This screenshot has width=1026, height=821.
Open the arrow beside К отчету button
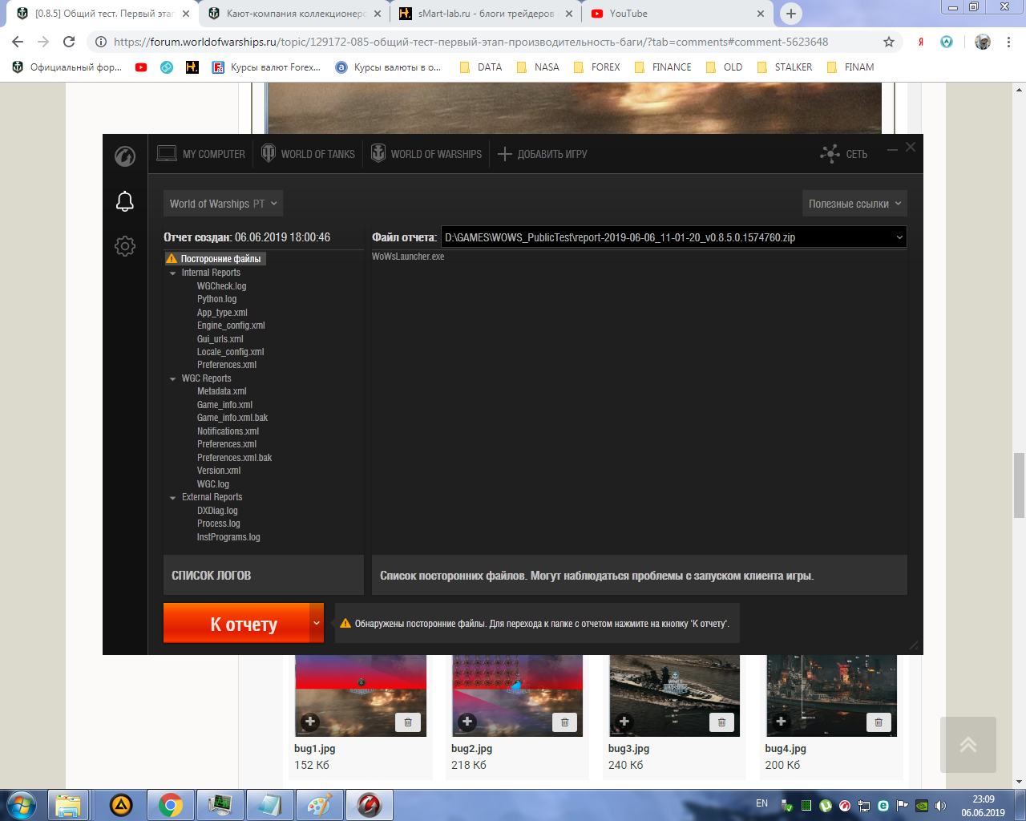tap(317, 624)
